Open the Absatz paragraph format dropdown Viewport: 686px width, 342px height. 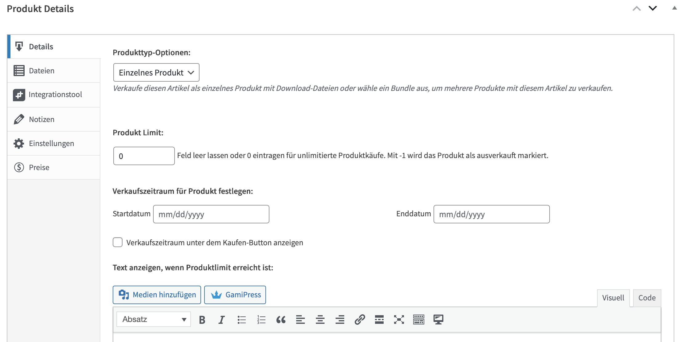pos(154,319)
